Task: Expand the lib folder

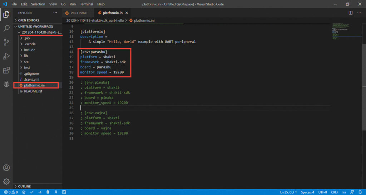Action: click(x=26, y=56)
